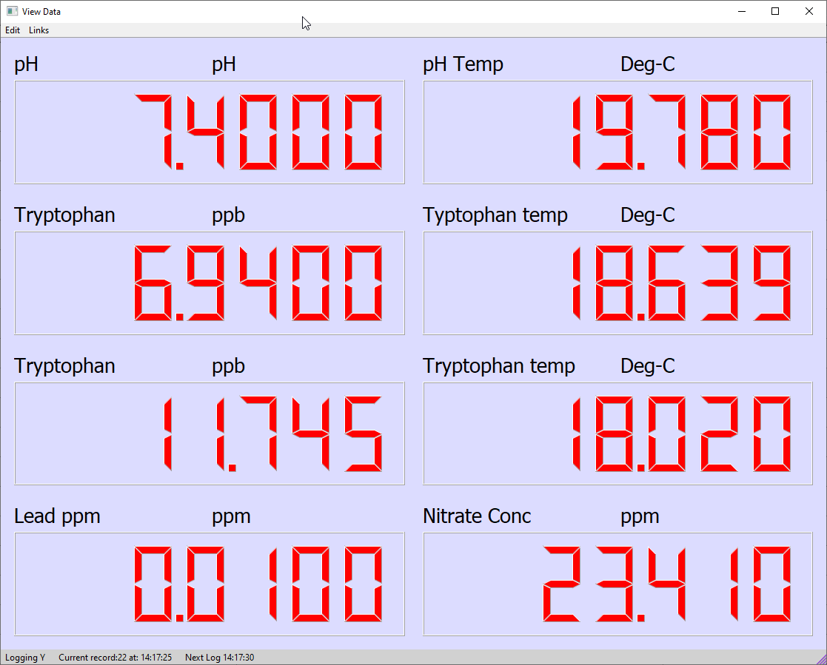Open the Links menu
The width and height of the screenshot is (827, 665).
[38, 30]
